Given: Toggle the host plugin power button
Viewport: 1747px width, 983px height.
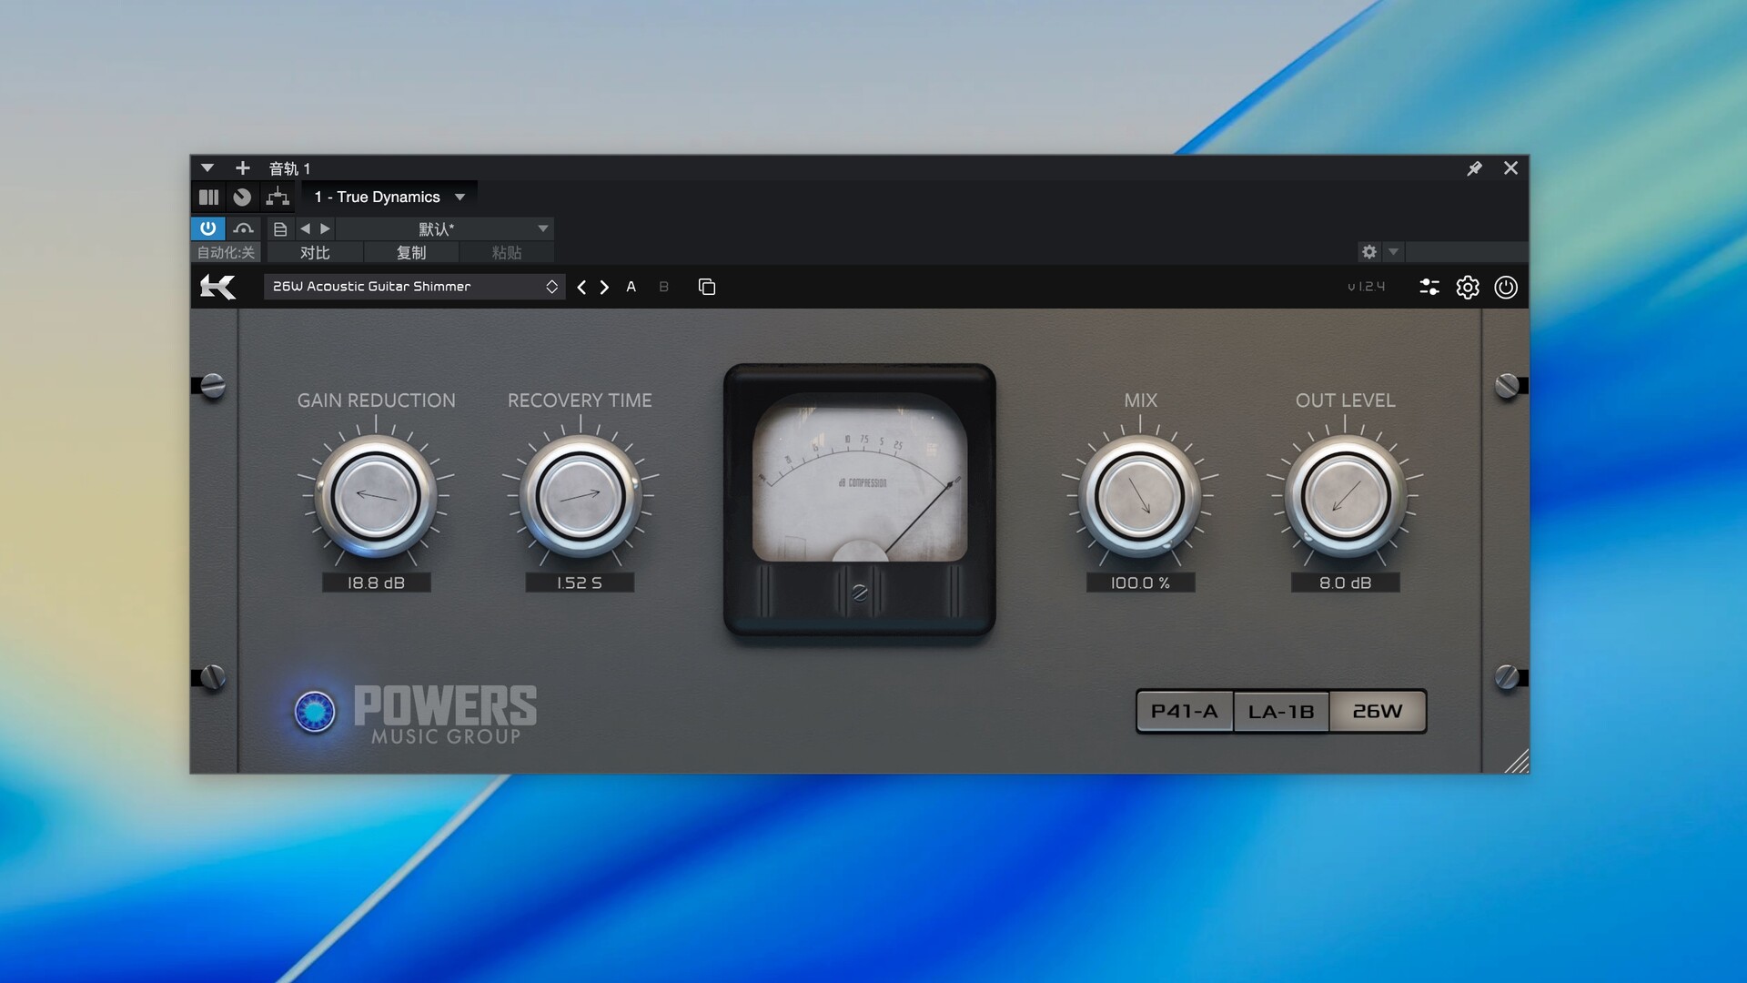Looking at the screenshot, I should (207, 228).
